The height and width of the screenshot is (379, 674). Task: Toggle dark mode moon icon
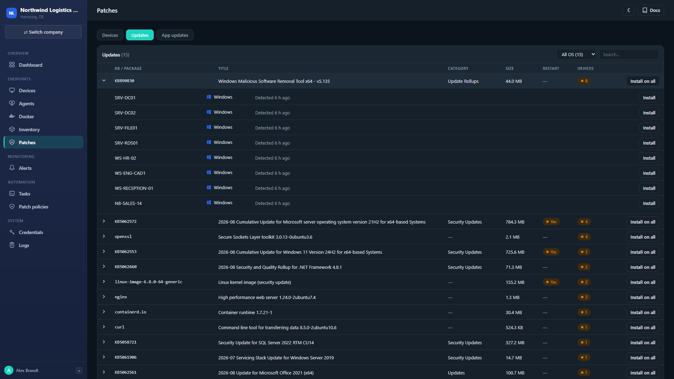coord(629,10)
